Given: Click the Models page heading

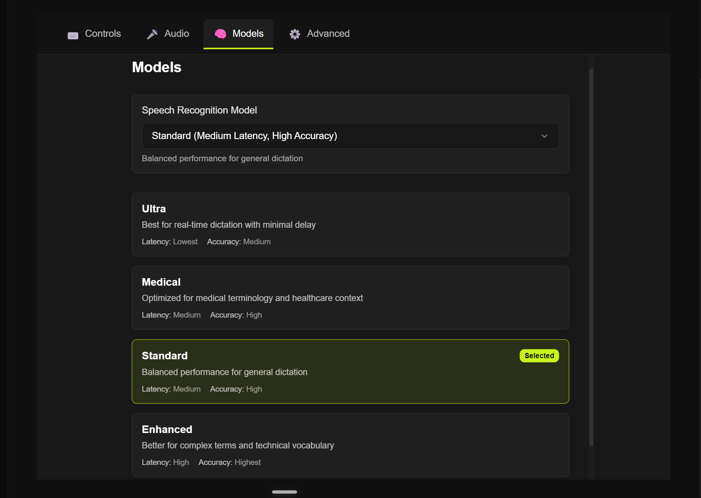Looking at the screenshot, I should pyautogui.click(x=157, y=67).
